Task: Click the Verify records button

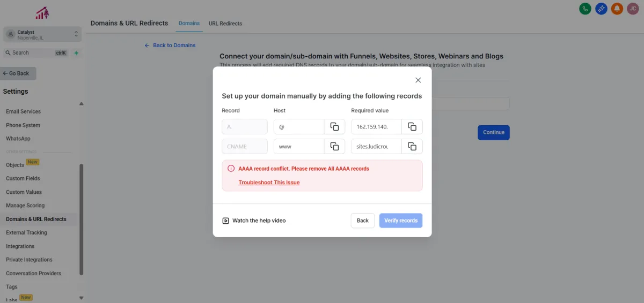Action: (401, 221)
